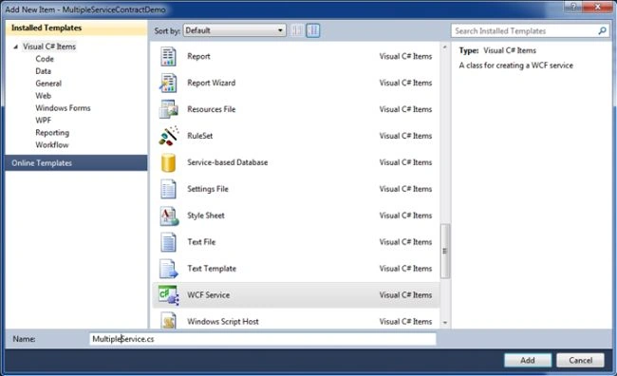Click the Text Template icon
617x376 pixels.
[x=169, y=269]
